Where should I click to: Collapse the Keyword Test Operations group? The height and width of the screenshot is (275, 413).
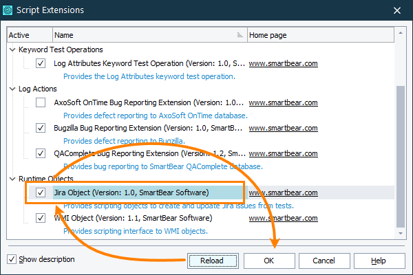tap(13, 50)
